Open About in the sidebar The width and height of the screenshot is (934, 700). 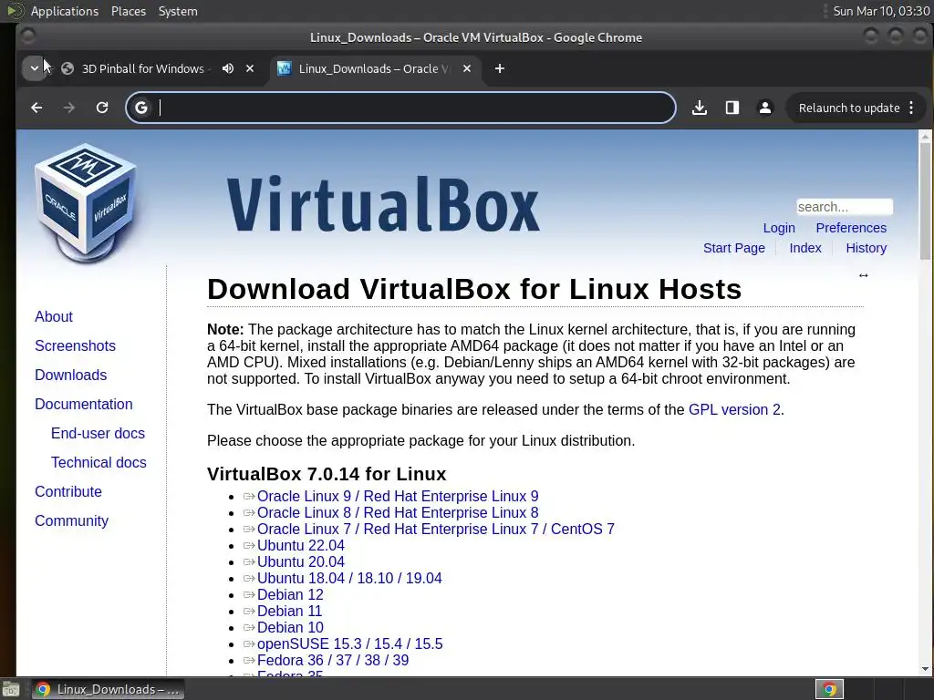(54, 316)
